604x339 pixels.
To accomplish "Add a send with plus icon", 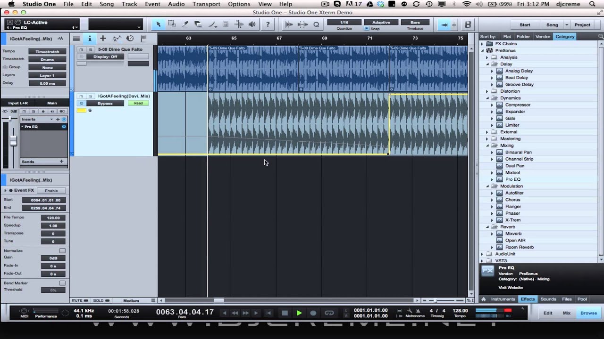I will pyautogui.click(x=61, y=161).
